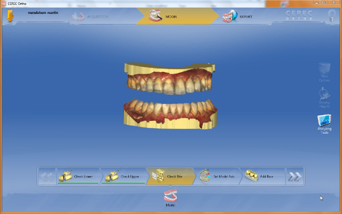Viewport: 342px width, 214px height.
Task: Switch to the Acquisition phase tab
Action: tap(91, 17)
